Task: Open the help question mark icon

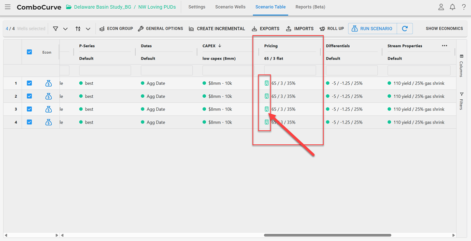Action: (464, 7)
